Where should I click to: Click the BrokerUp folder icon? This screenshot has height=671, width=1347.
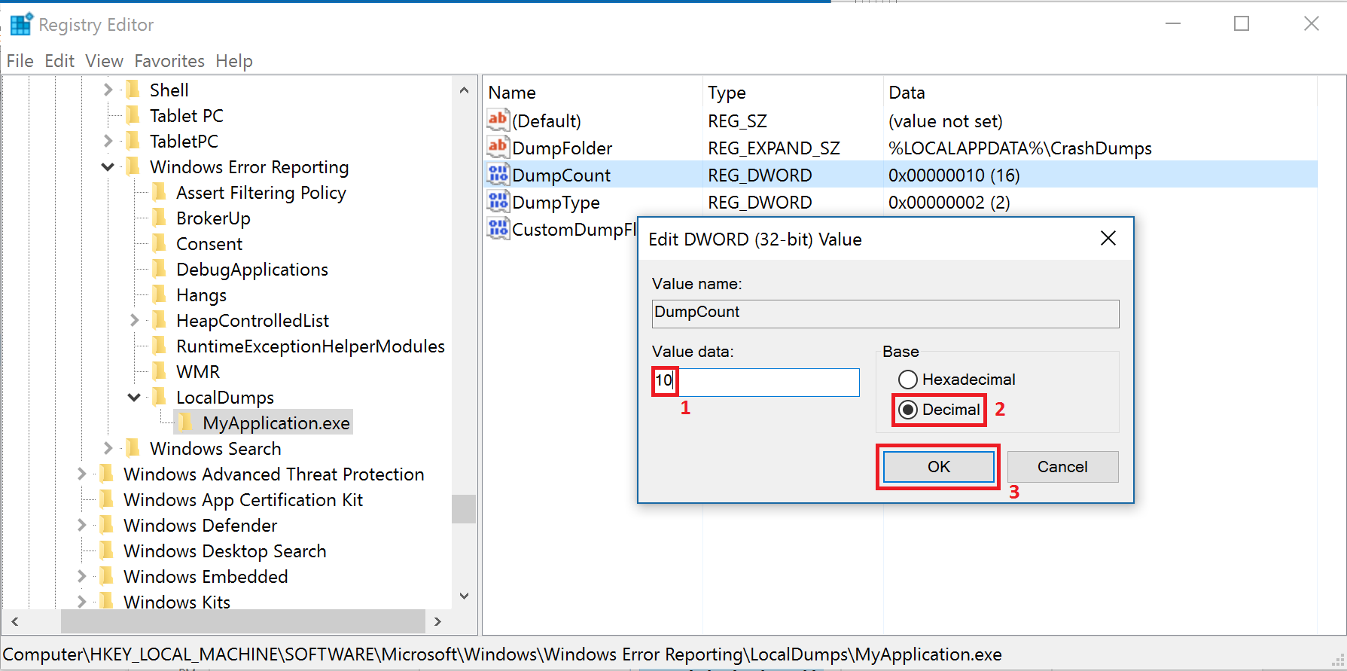[x=160, y=218]
